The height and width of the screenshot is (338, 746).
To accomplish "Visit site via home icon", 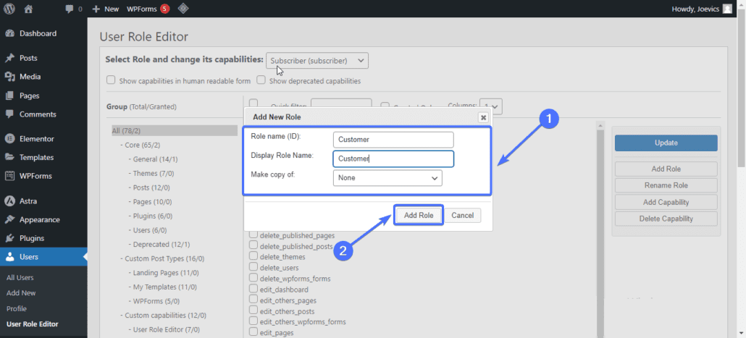I will (28, 9).
